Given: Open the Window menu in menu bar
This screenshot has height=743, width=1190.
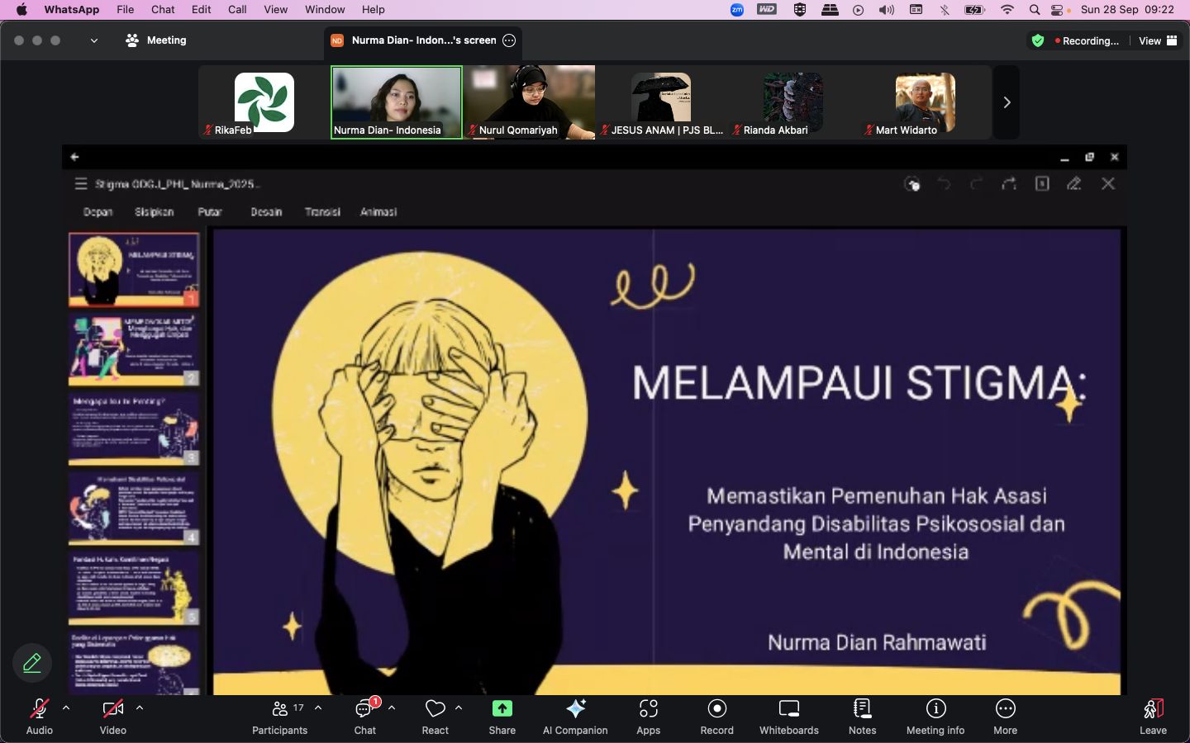Looking at the screenshot, I should tap(325, 10).
